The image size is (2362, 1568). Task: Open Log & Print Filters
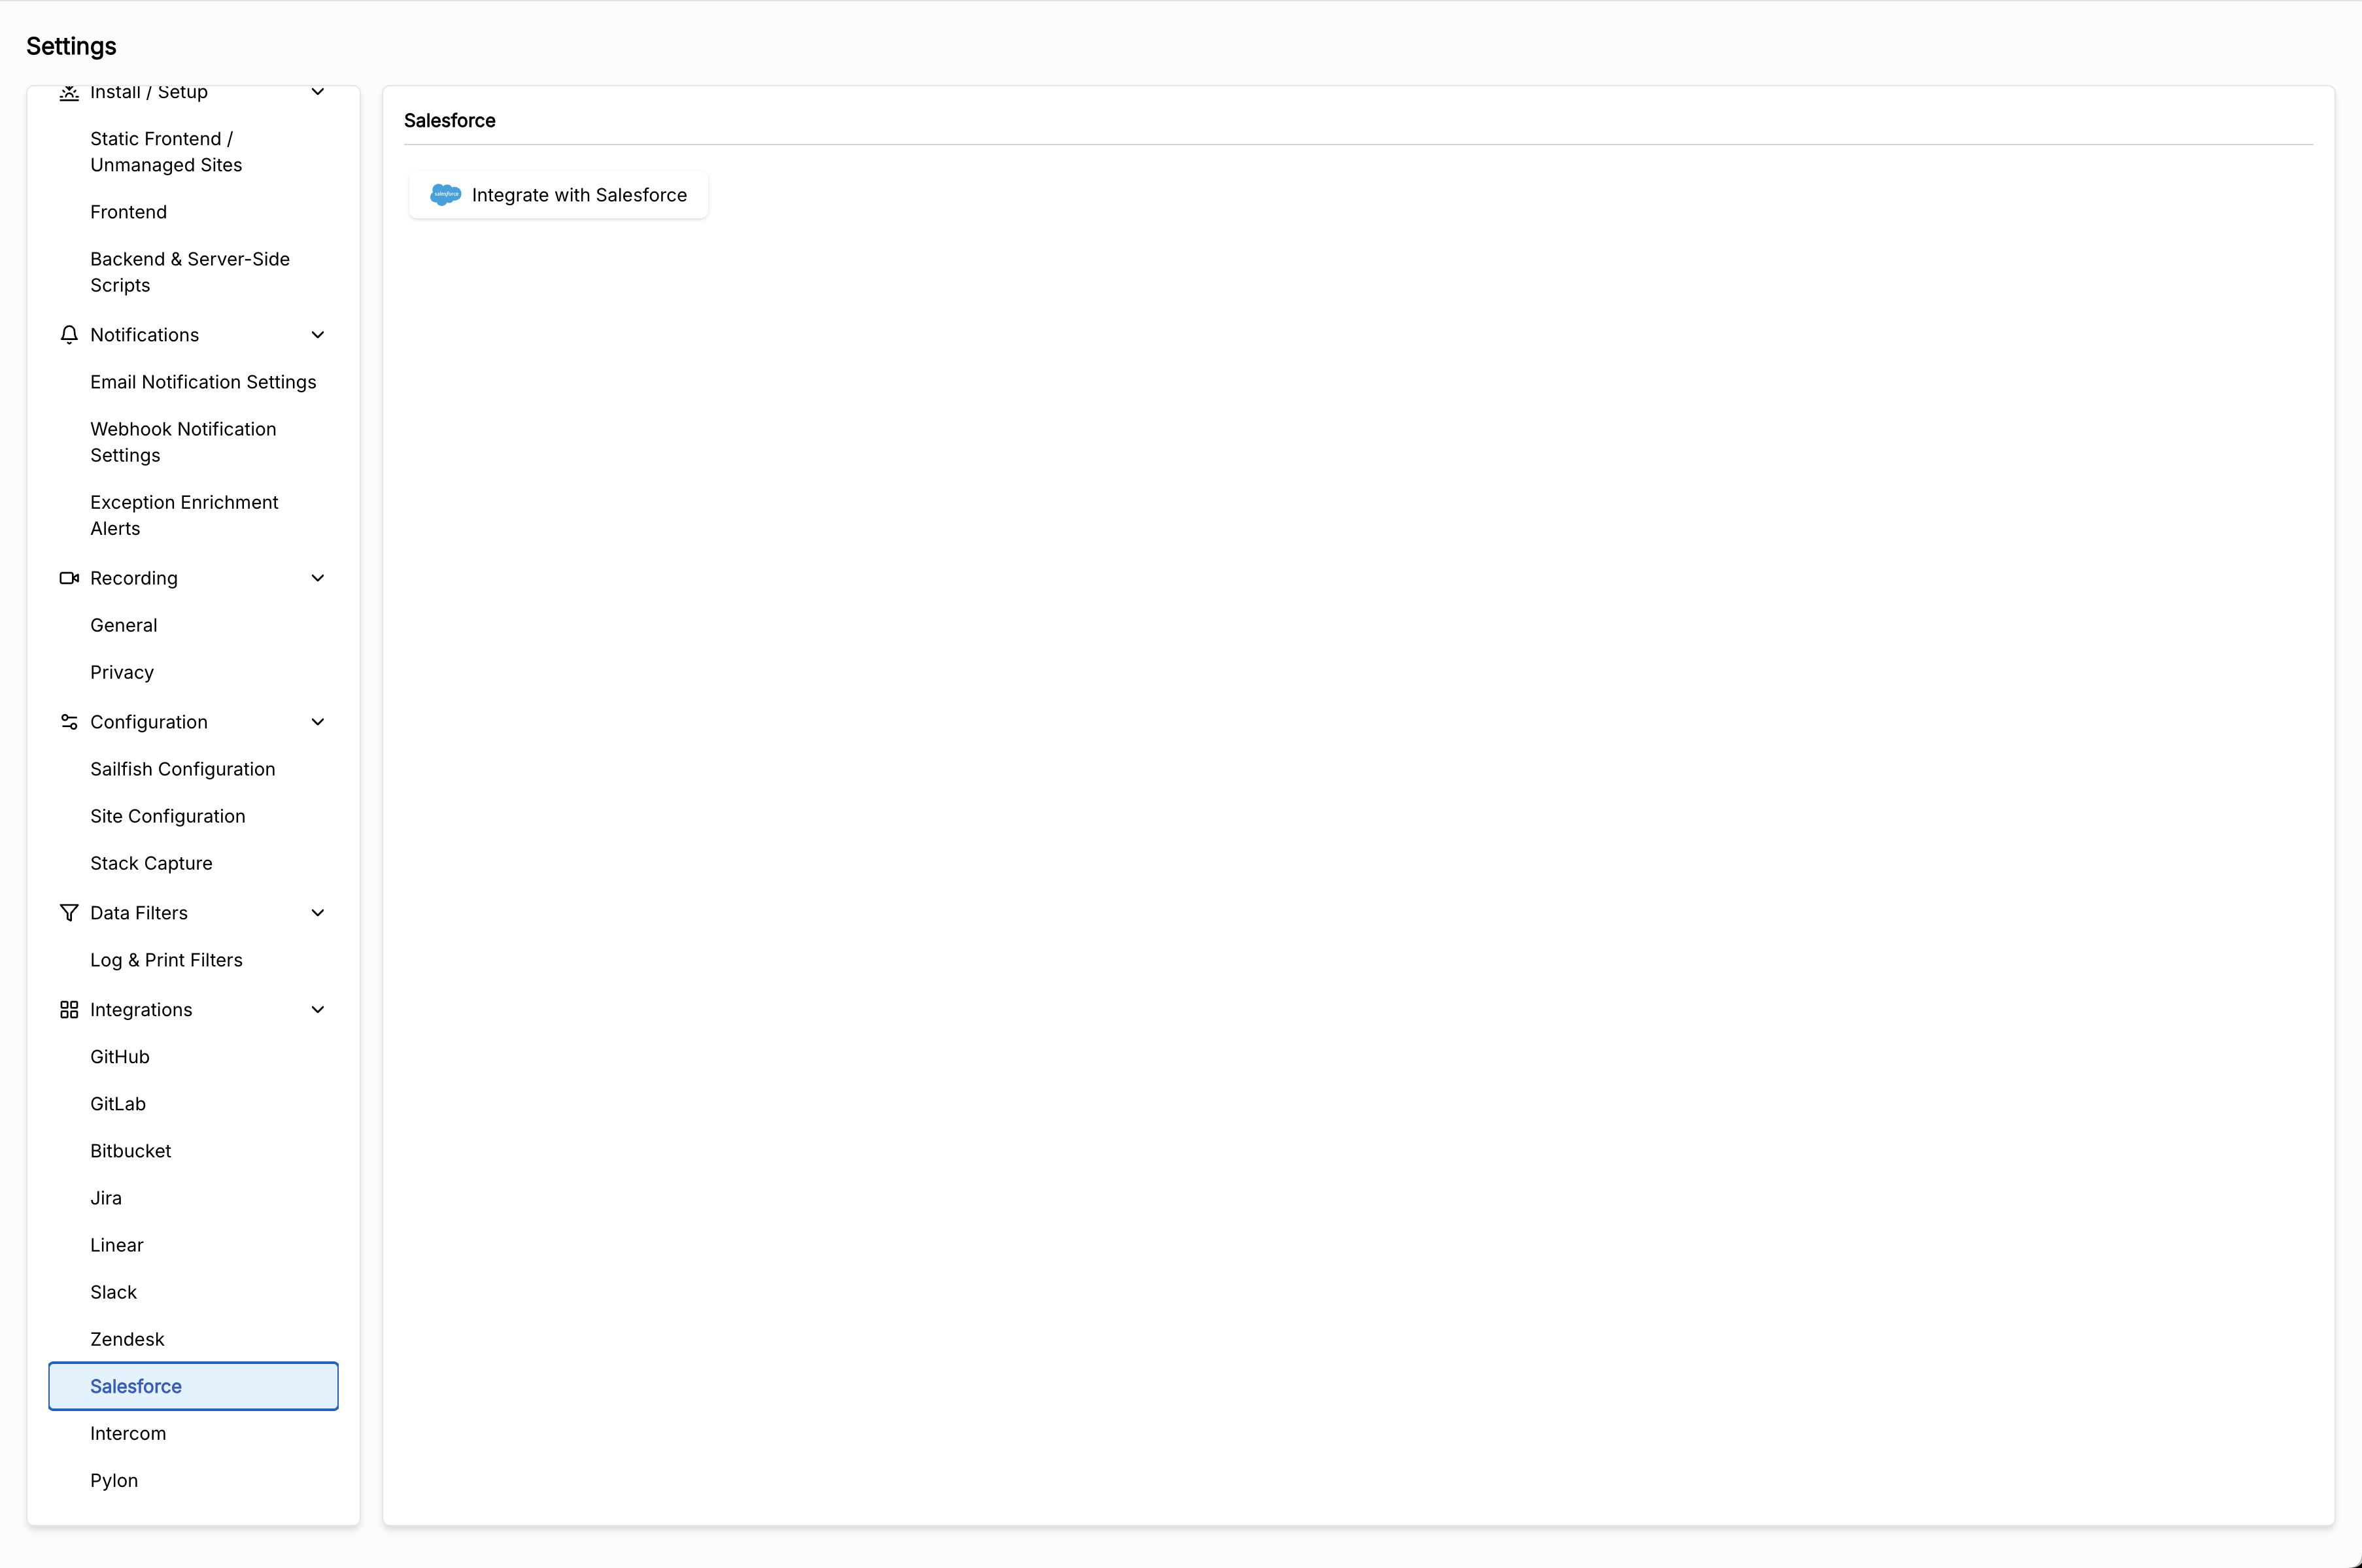[193, 960]
